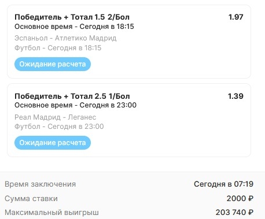The image size is (265, 219).
Task: Open the Эспаньол - Атлетико Мадрид match
Action: coord(65,38)
